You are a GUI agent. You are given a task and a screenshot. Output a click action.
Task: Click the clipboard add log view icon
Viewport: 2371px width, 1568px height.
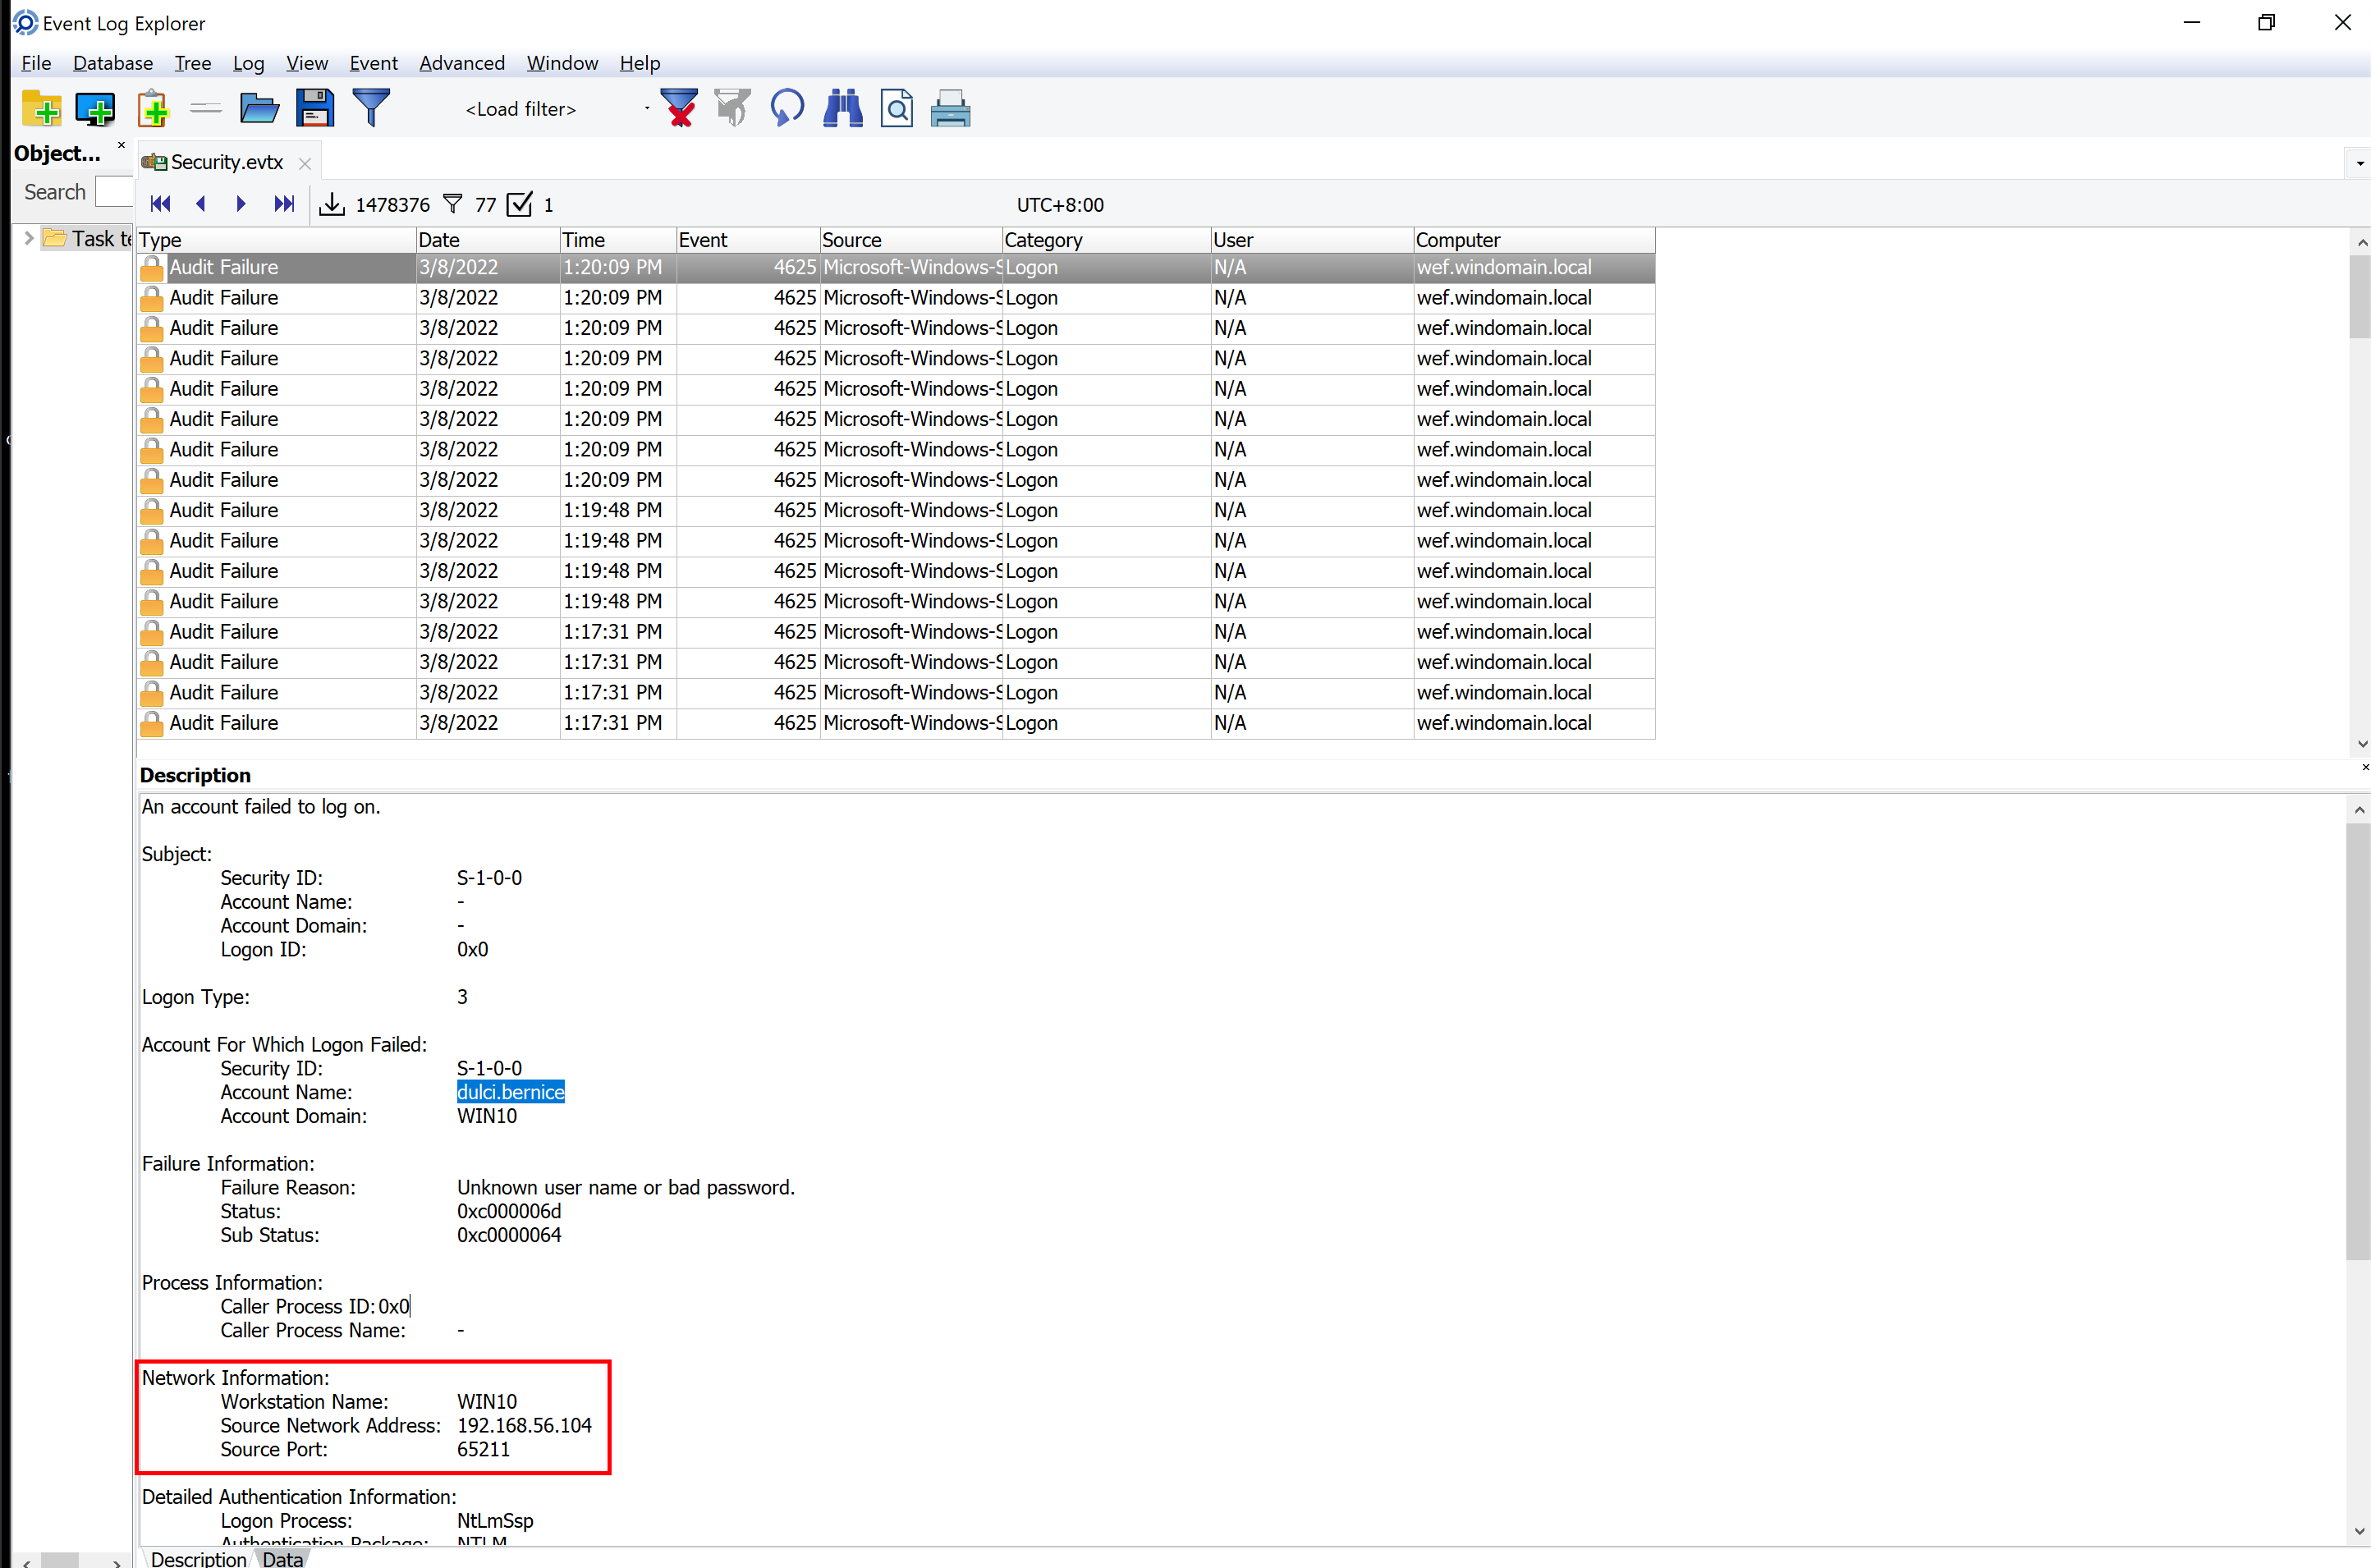[152, 108]
